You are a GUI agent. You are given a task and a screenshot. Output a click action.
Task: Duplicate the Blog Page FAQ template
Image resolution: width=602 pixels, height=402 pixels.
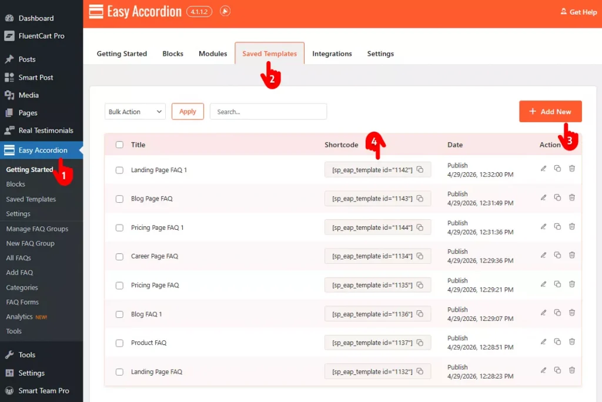557,197
